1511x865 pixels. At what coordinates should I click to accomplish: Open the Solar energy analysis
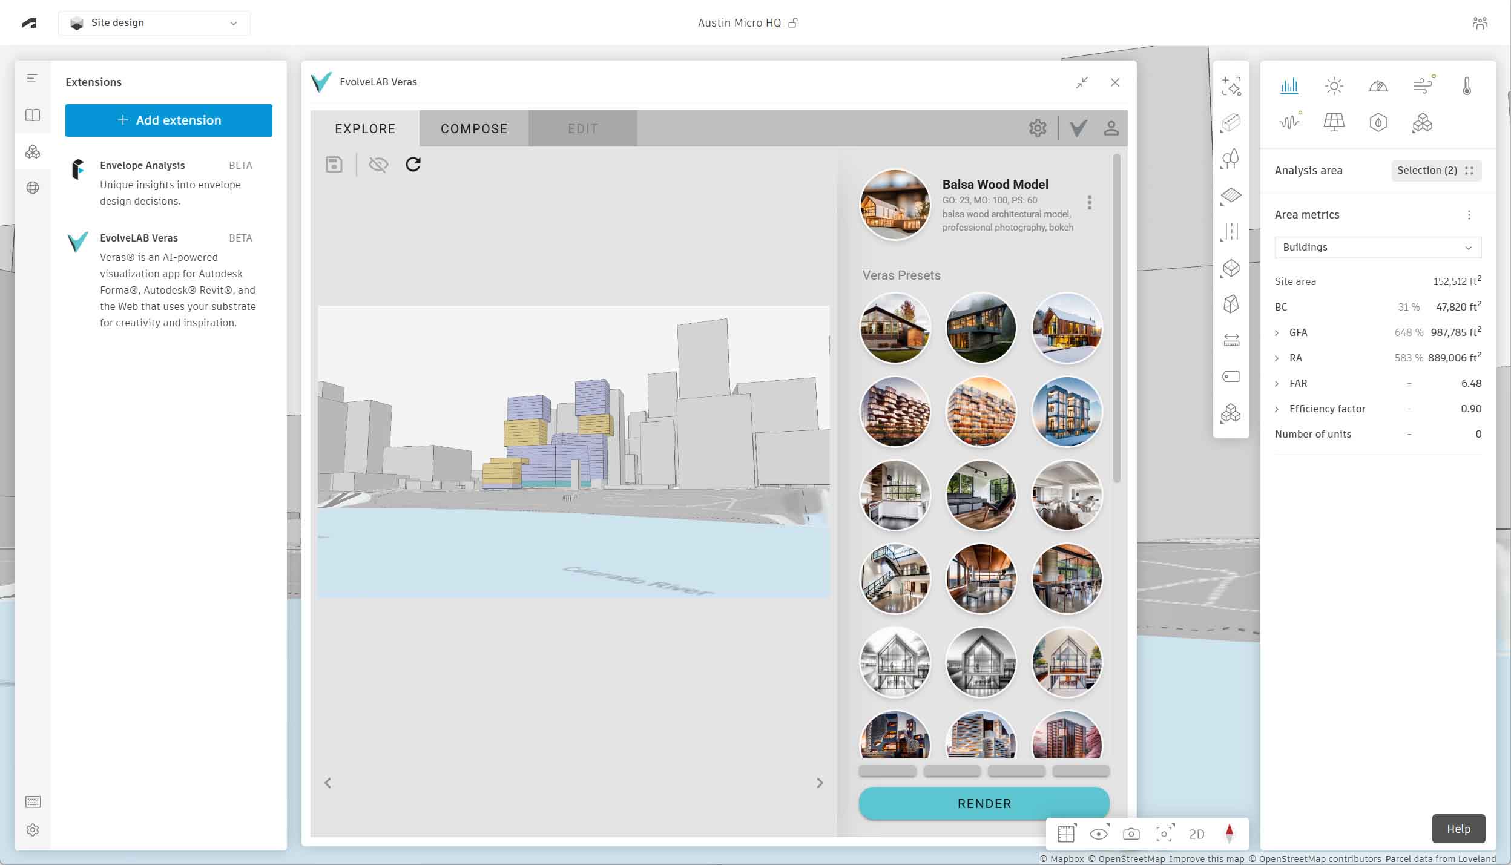pyautogui.click(x=1335, y=123)
